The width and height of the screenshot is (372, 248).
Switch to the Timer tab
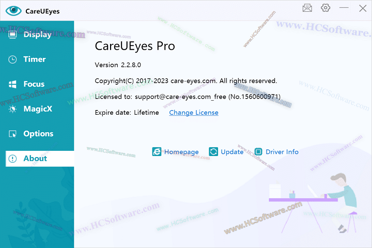[x=37, y=59]
